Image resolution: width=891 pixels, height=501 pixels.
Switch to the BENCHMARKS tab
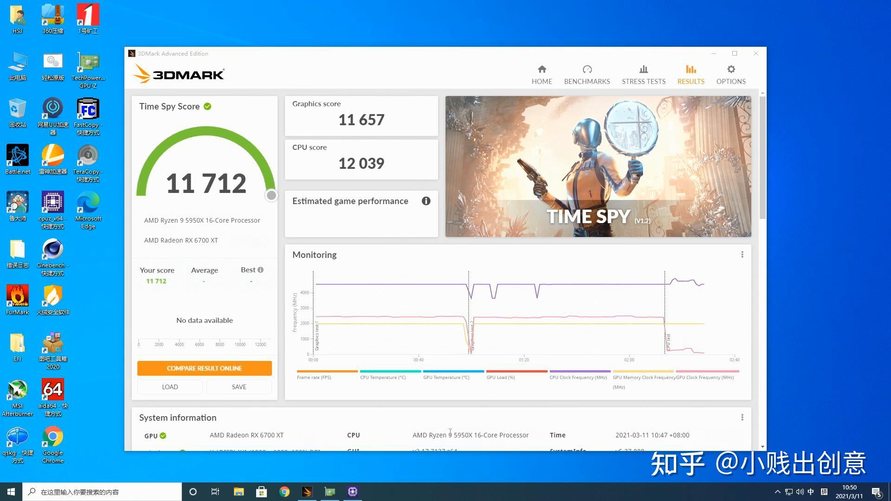click(x=587, y=75)
